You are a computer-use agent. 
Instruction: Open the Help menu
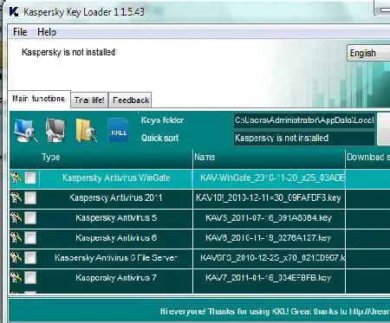pos(47,32)
